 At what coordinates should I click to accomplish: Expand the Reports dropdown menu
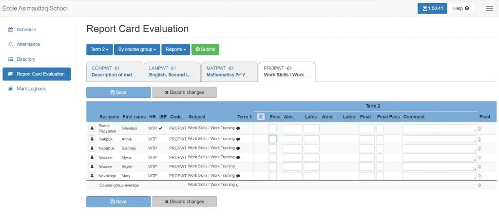[x=175, y=50]
